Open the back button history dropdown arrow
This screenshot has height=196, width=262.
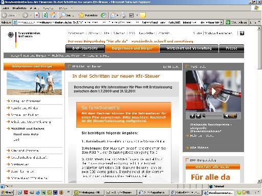[19, 15]
